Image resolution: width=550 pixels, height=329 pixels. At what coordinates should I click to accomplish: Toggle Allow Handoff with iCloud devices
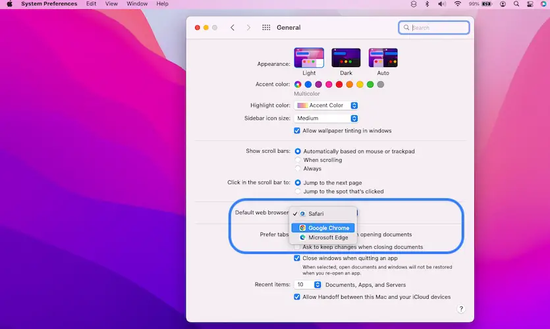click(298, 297)
